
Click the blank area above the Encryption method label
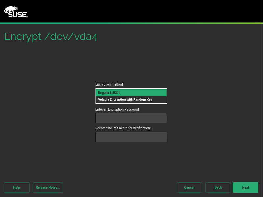click(x=131, y=66)
